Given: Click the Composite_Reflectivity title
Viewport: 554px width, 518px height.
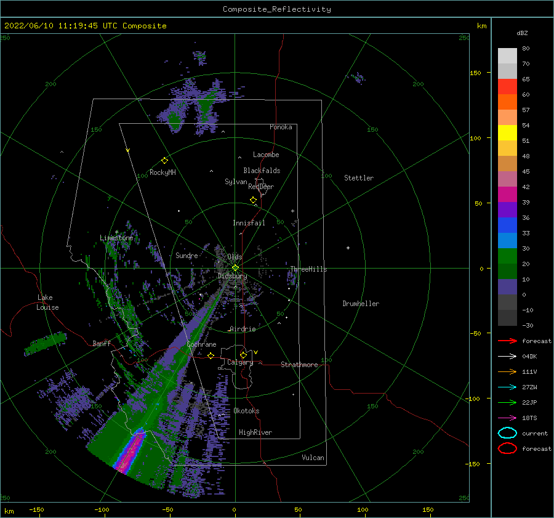Looking at the screenshot, I should (277, 9).
